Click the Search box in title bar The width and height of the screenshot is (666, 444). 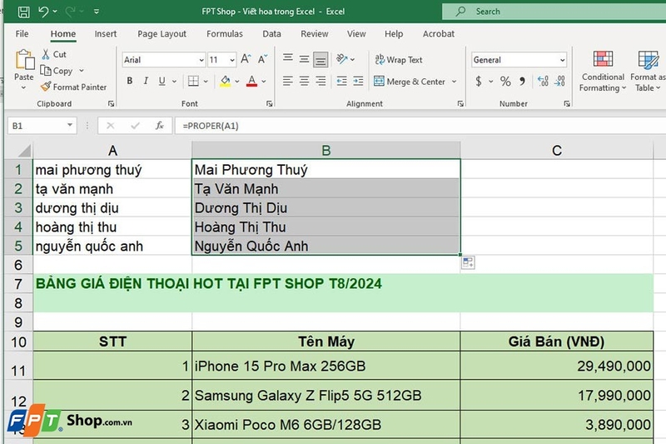(554, 12)
